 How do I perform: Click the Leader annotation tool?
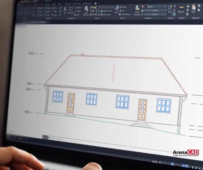point(78,11)
